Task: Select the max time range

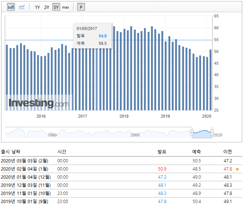Action: coord(65,7)
